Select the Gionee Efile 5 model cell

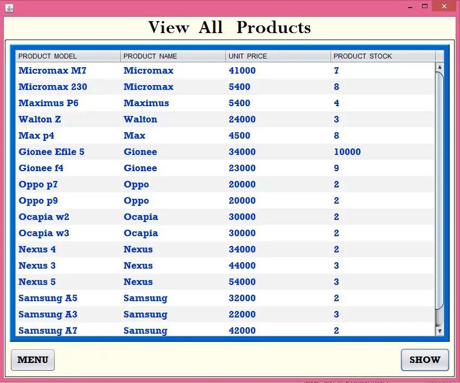click(x=68, y=152)
